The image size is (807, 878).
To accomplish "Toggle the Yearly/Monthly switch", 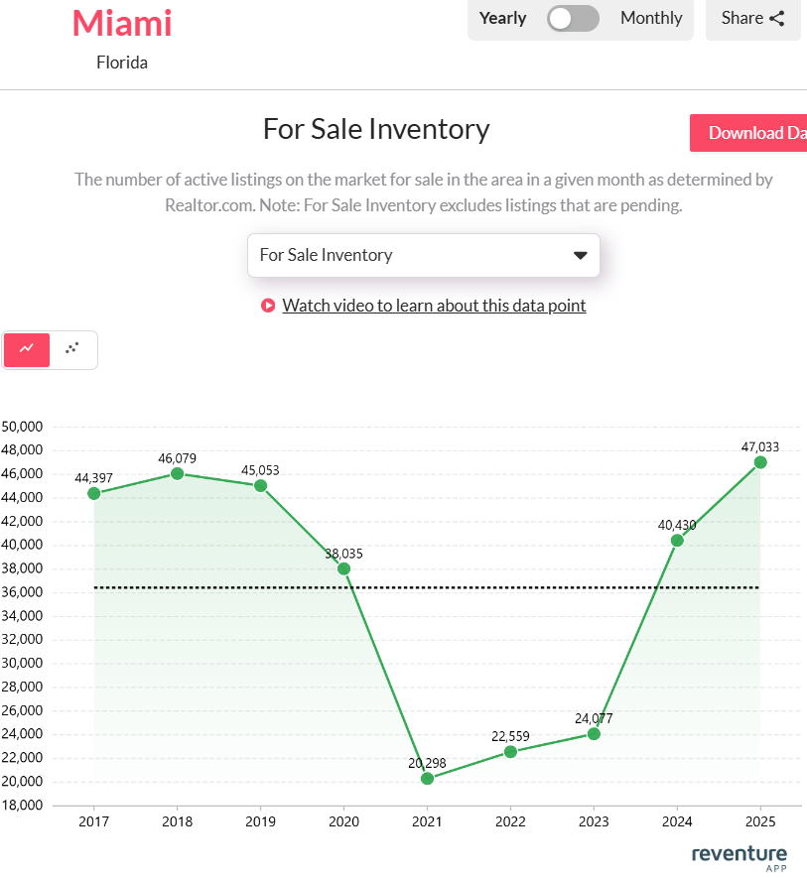I will (x=573, y=18).
